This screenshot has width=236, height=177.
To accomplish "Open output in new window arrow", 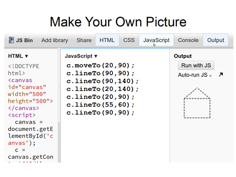I will (x=221, y=75).
